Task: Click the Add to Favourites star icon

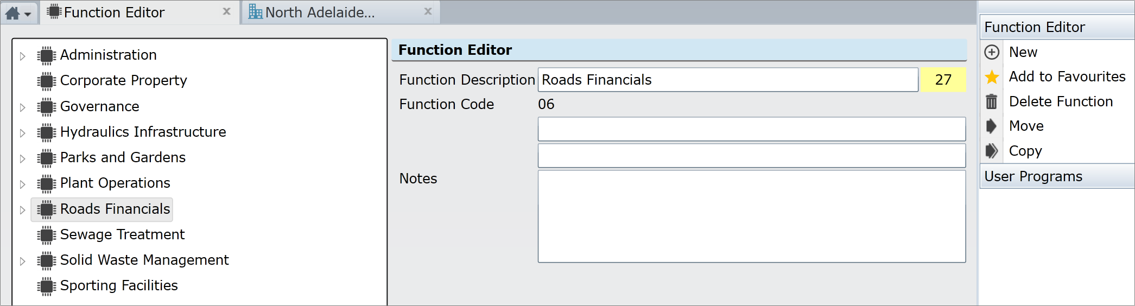Action: click(x=992, y=77)
